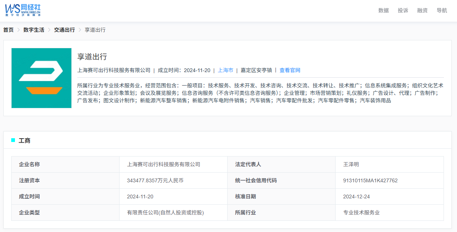Select the 统一社会信用代码 label cell
Image resolution: width=457 pixels, height=232 pixels.
click(281, 180)
